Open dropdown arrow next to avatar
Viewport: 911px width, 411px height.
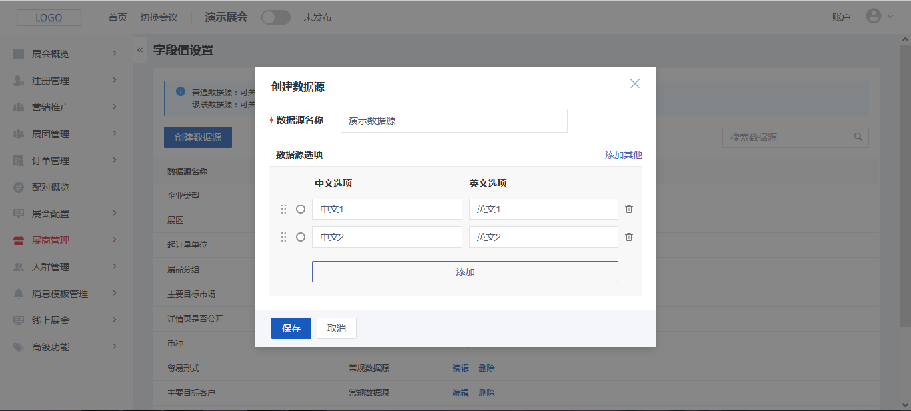coord(890,17)
